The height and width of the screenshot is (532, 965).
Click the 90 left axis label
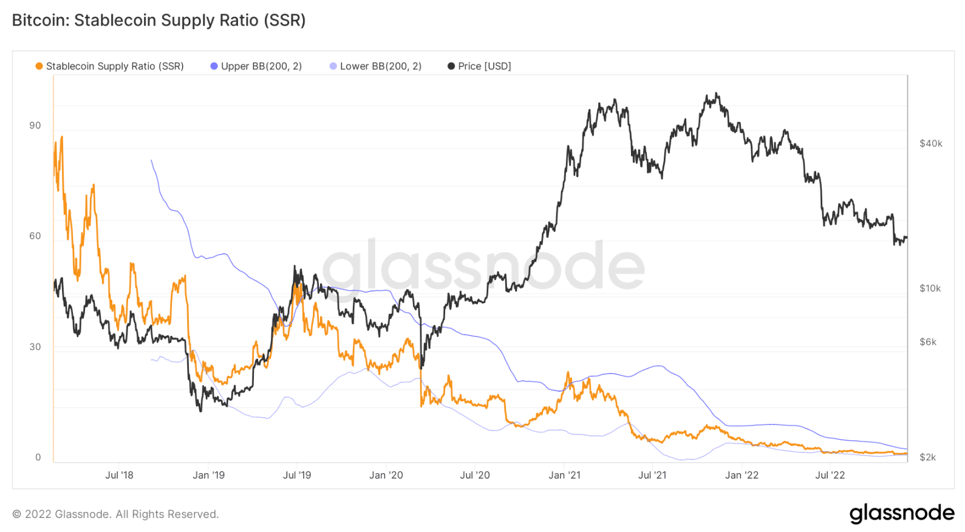[x=35, y=126]
